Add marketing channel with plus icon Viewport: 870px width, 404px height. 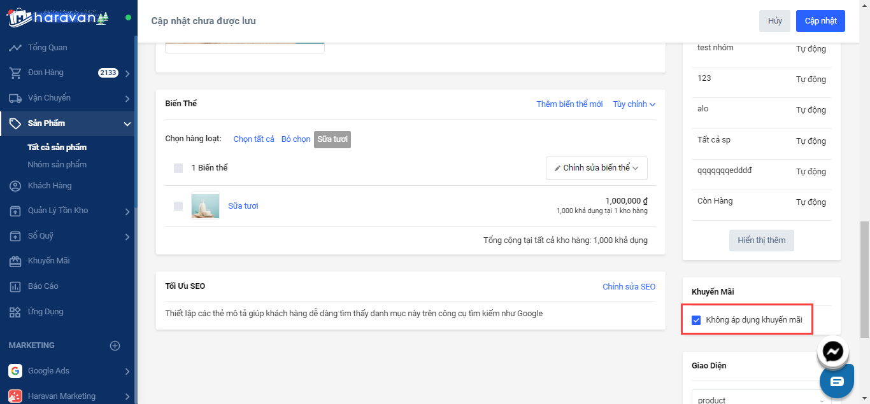point(115,345)
